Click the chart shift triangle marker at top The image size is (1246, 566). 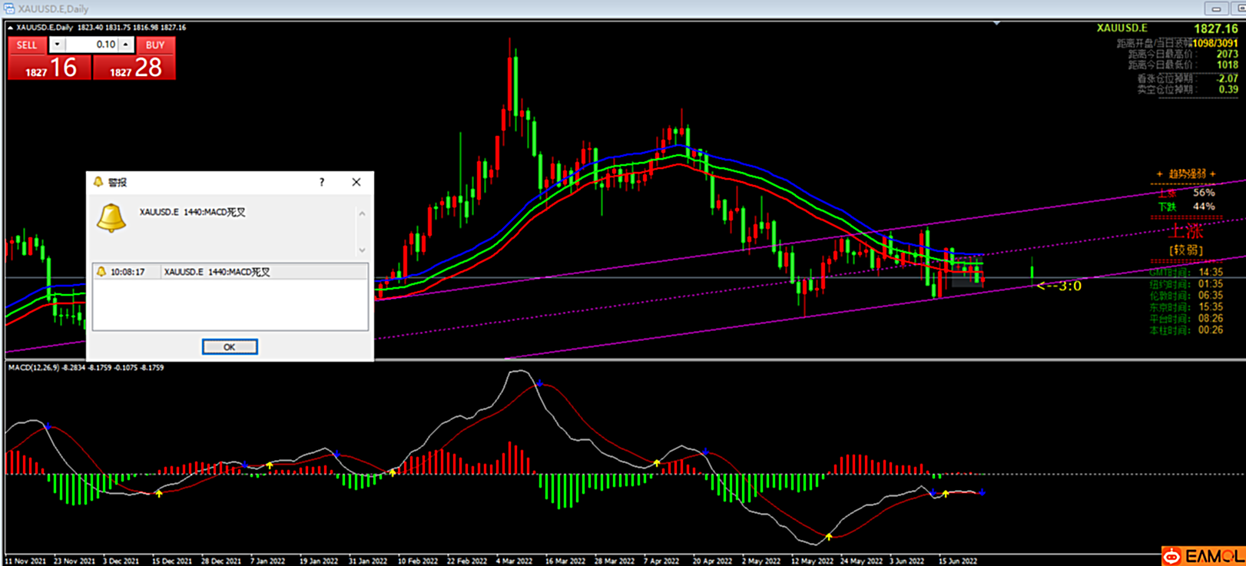point(996,24)
